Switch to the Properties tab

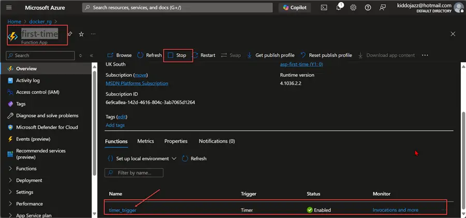click(176, 141)
